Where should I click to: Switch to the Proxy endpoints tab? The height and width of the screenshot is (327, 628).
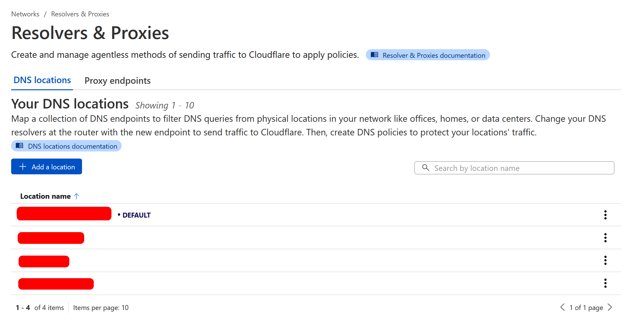(117, 81)
